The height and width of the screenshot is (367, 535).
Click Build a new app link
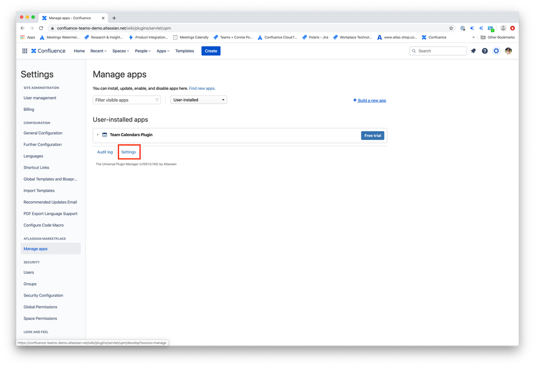click(370, 101)
